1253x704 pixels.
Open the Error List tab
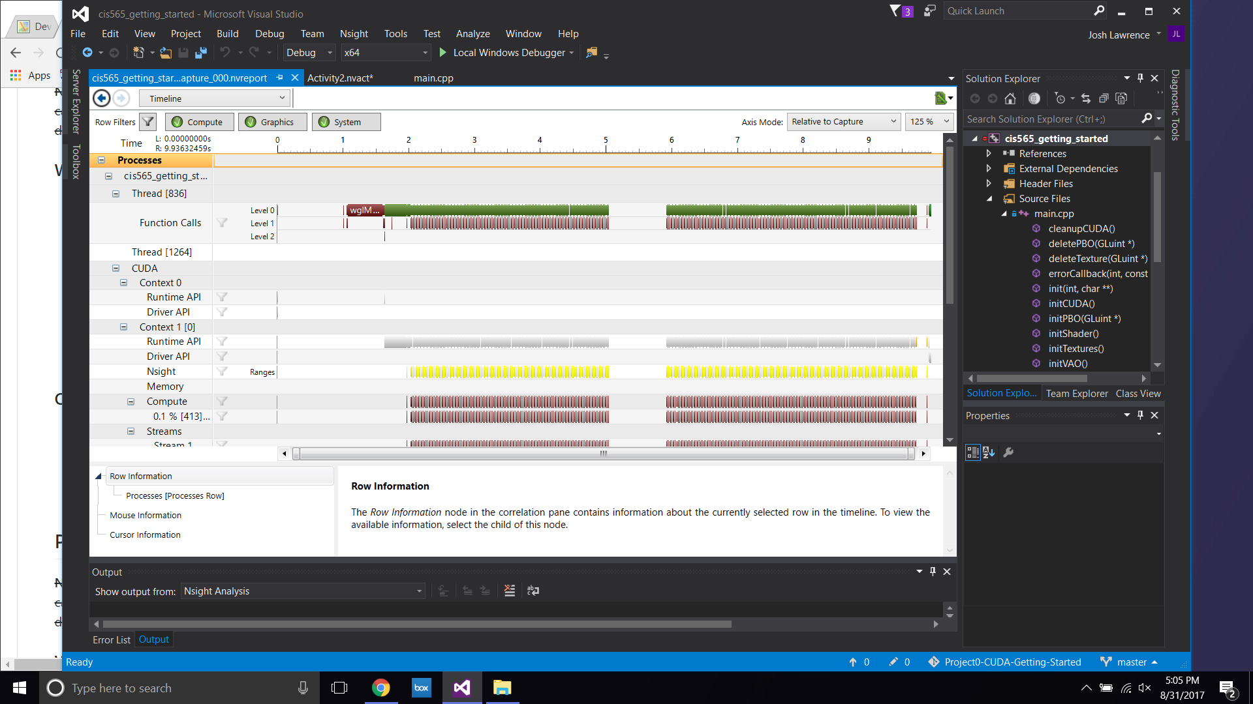coord(111,640)
